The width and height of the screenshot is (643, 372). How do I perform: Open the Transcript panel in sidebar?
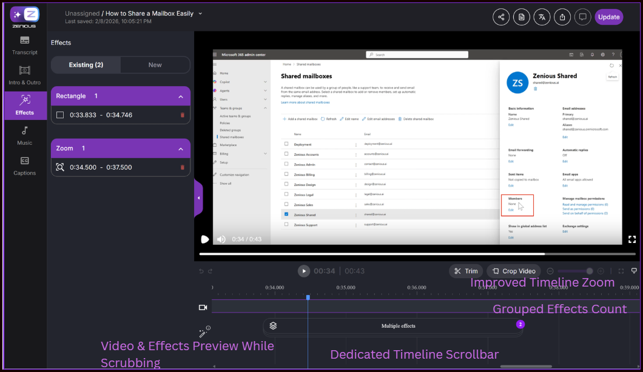[x=25, y=45]
